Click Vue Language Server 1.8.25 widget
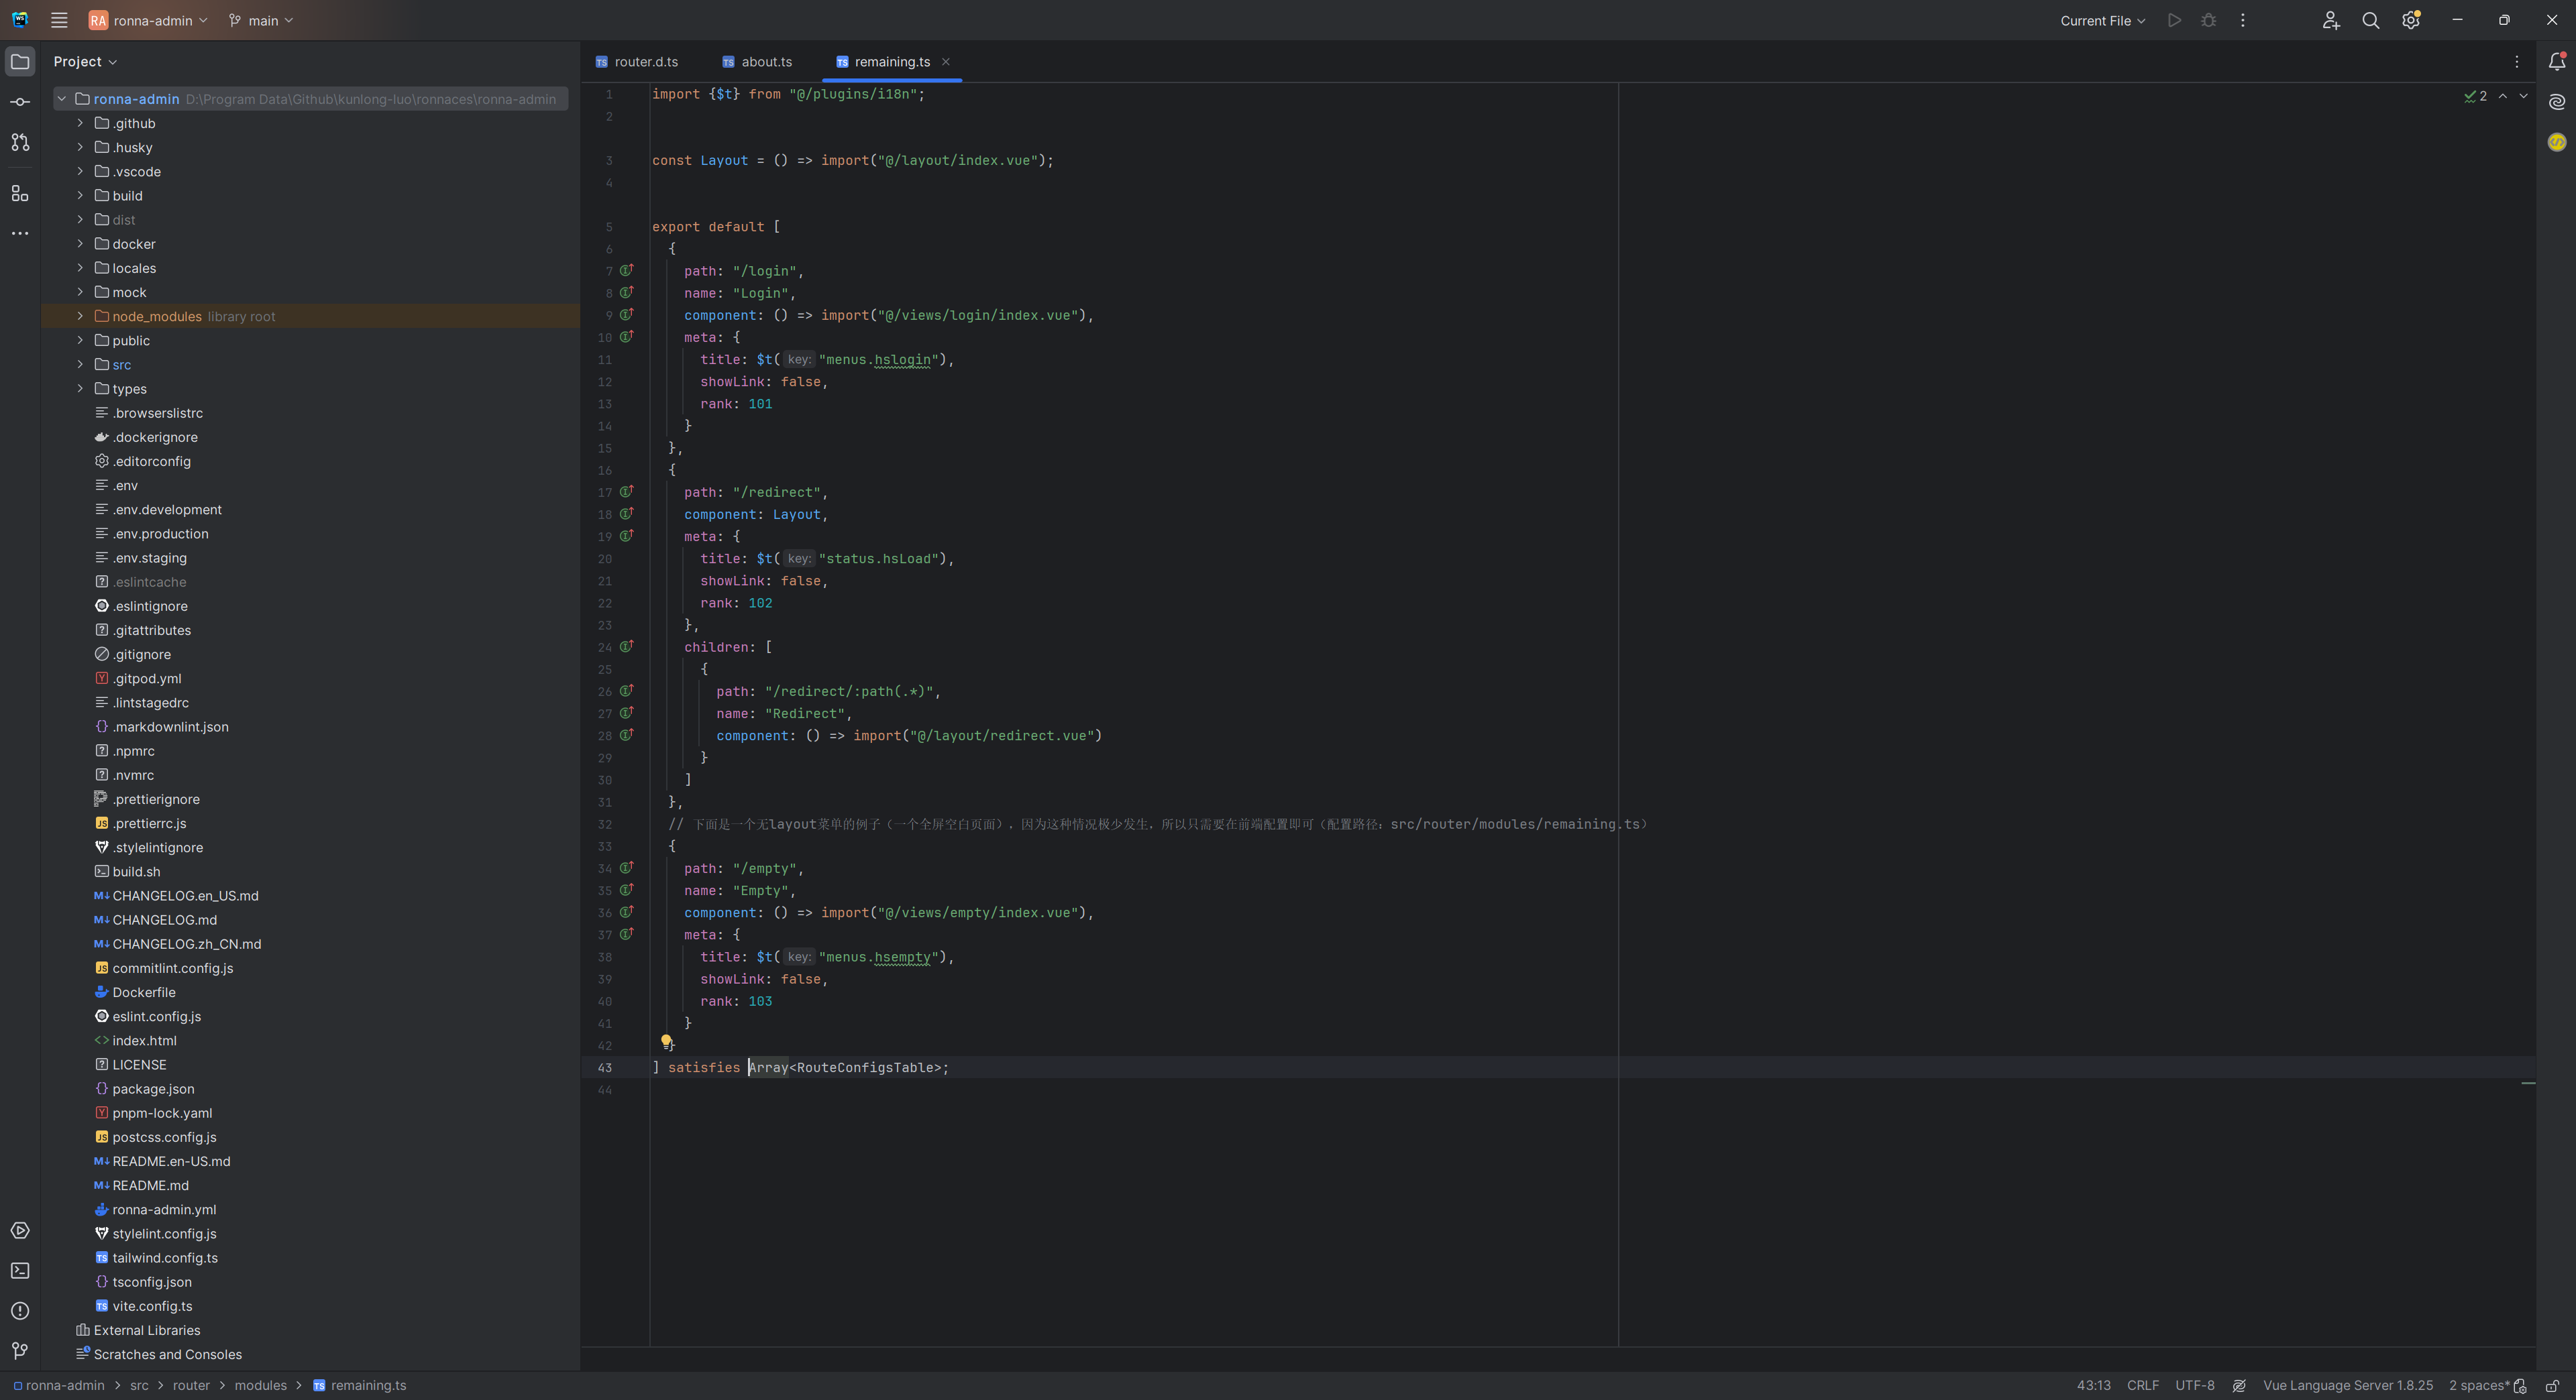2576x1400 pixels. 2347,1386
